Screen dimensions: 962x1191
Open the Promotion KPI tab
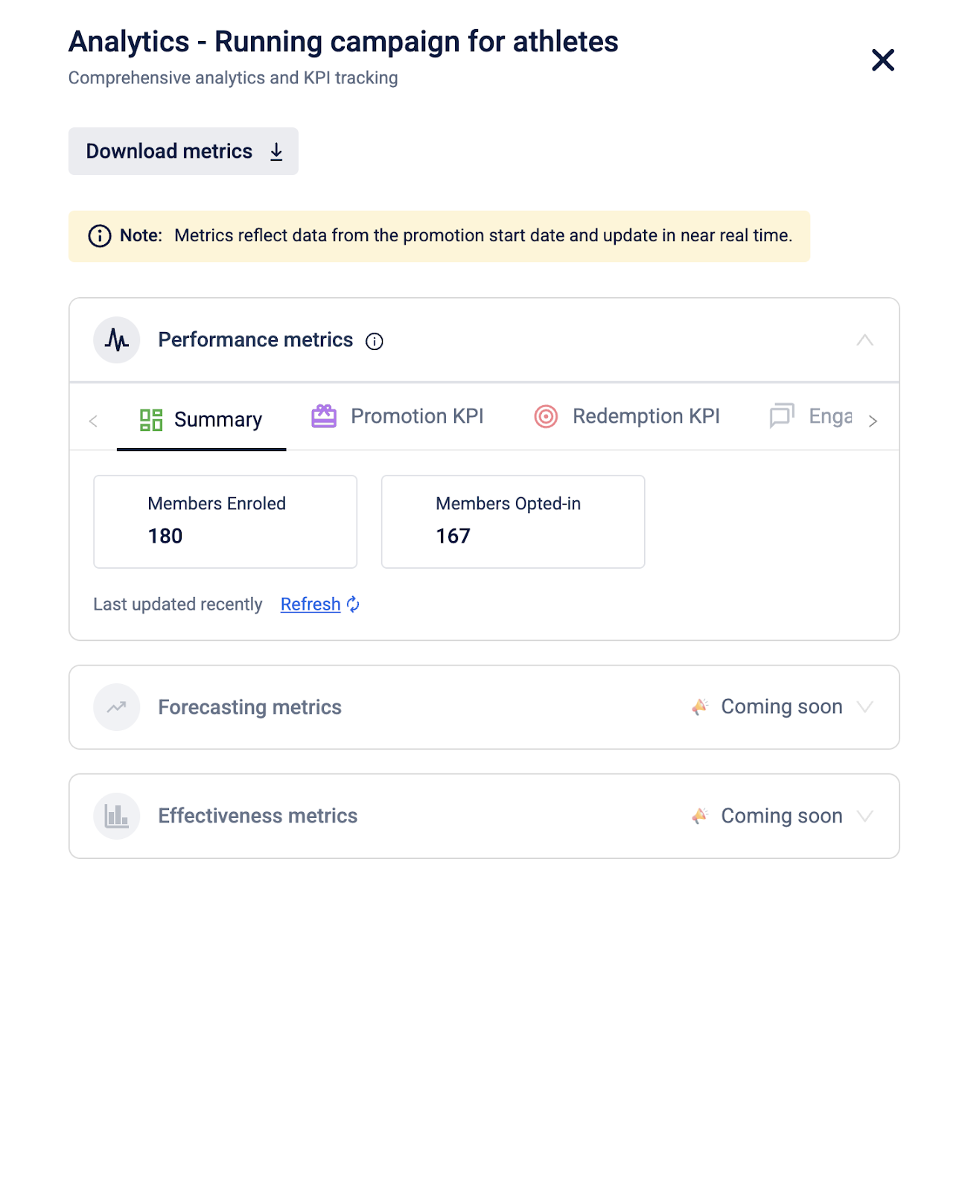pos(416,416)
